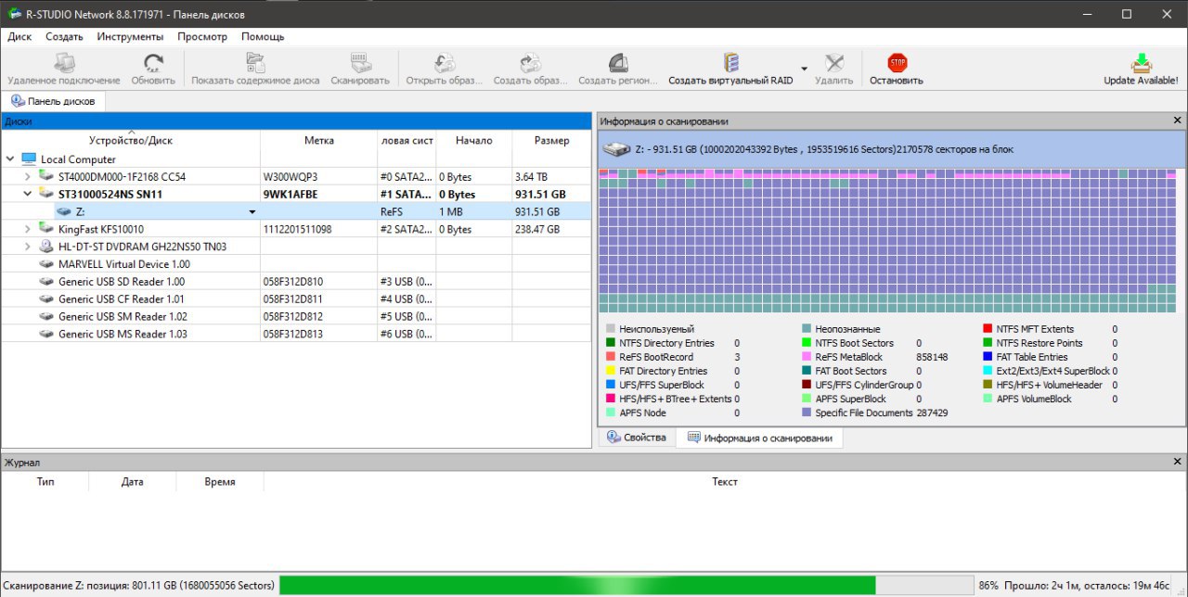Screen dimensions: 1188x597
Task: Expand the KingFast KFS10010 node
Action: (x=28, y=229)
